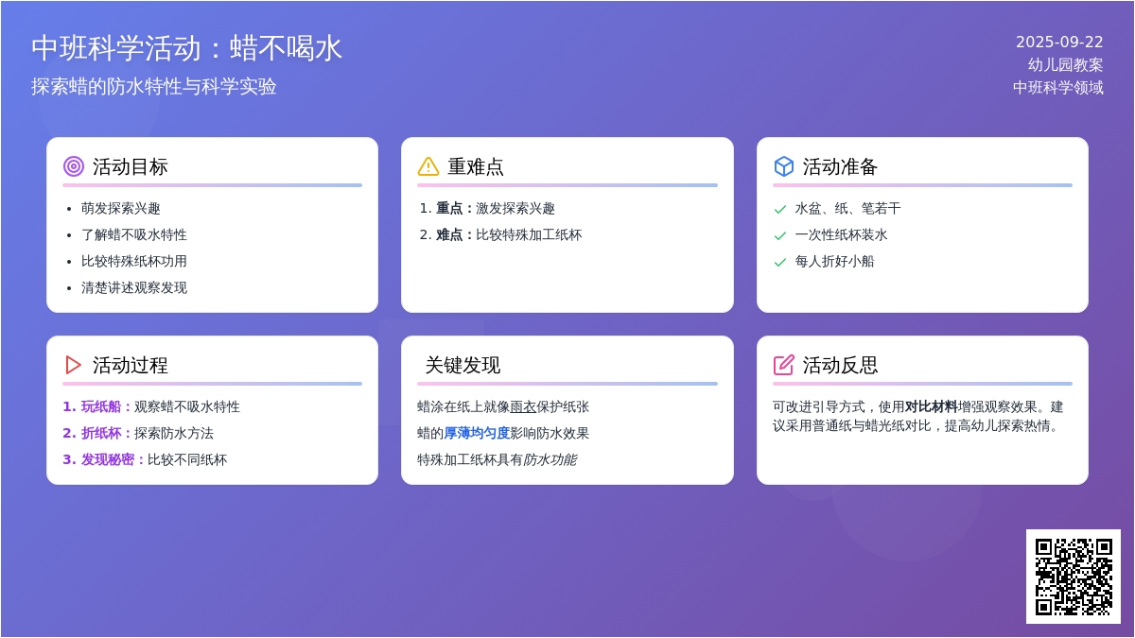Click the 关键发现 card heading
Image resolution: width=1135 pixels, height=638 pixels.
(463, 365)
